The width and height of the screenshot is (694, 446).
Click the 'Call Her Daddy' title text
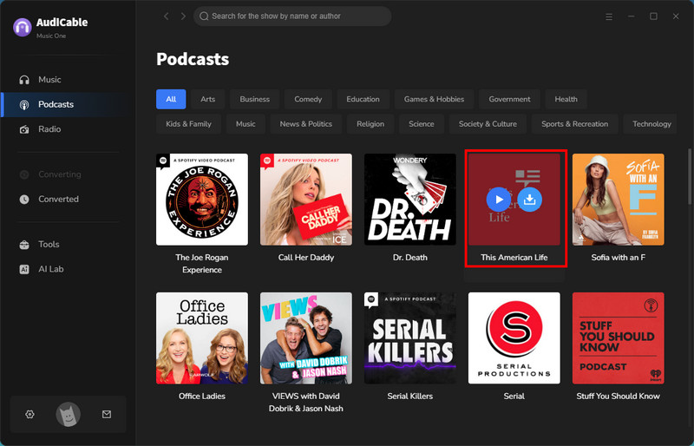pos(306,258)
